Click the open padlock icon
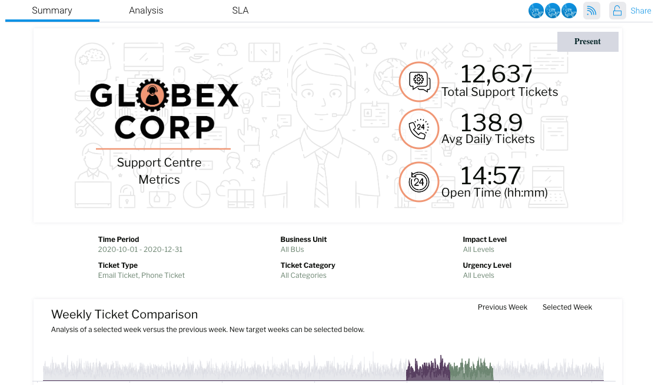The width and height of the screenshot is (658, 385). pyautogui.click(x=617, y=11)
